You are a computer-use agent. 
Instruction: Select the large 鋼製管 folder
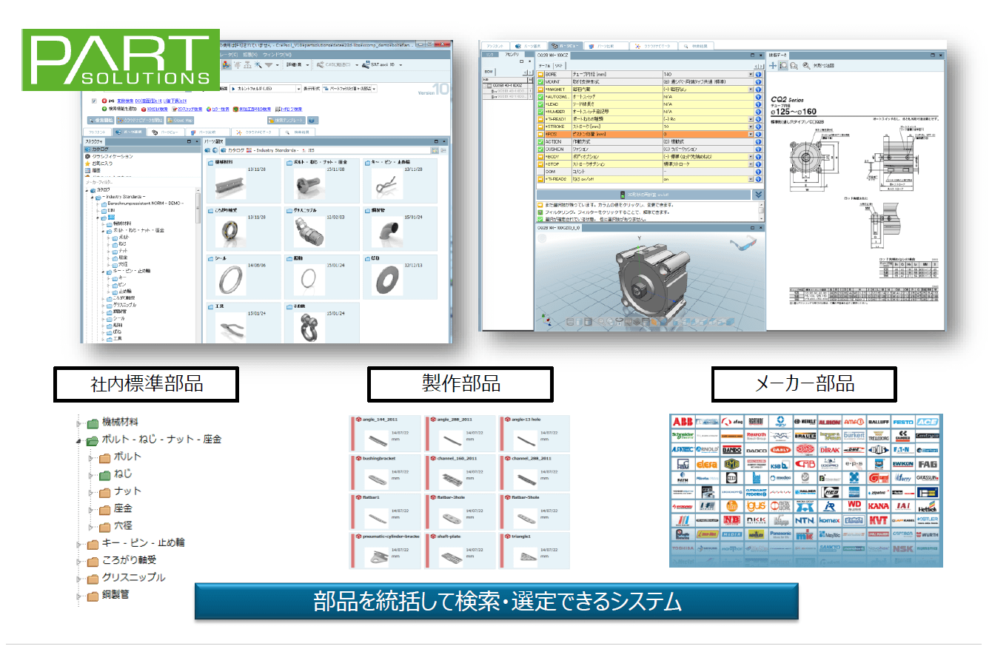click(107, 596)
